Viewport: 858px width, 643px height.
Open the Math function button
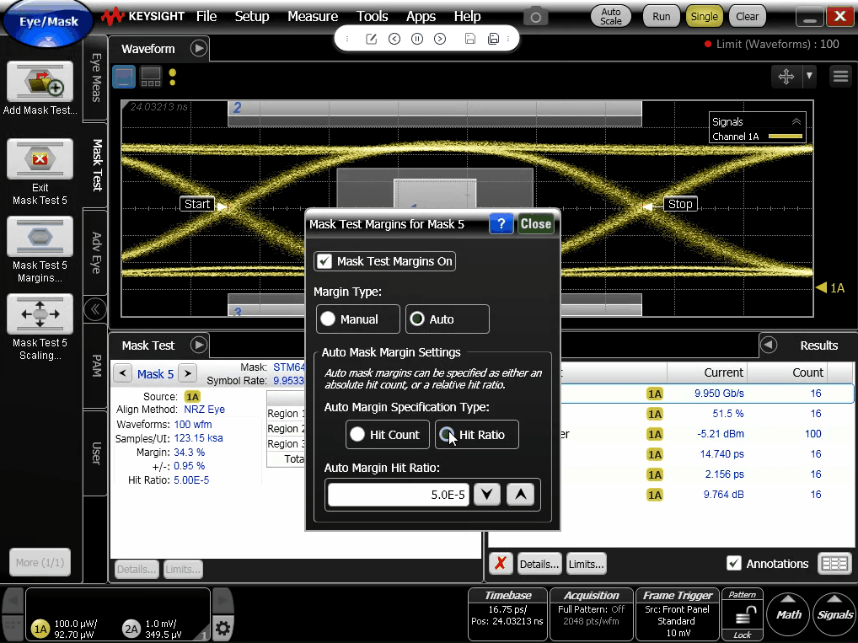coord(788,614)
